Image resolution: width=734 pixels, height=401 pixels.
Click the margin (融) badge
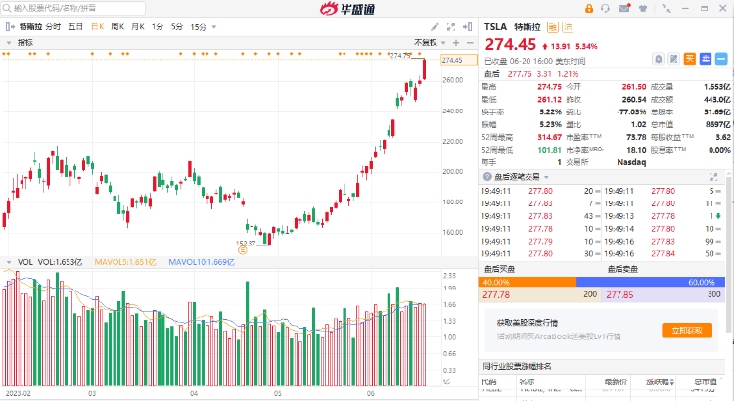553,27
